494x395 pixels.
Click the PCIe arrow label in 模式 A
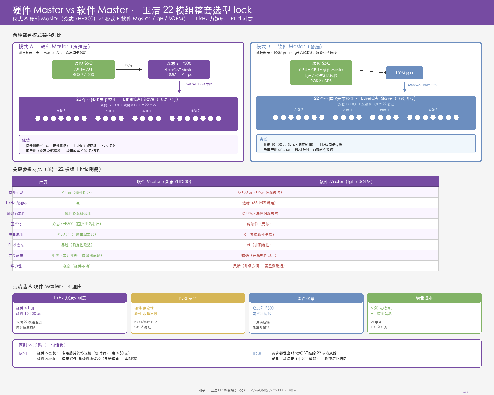pyautogui.click(x=129, y=65)
